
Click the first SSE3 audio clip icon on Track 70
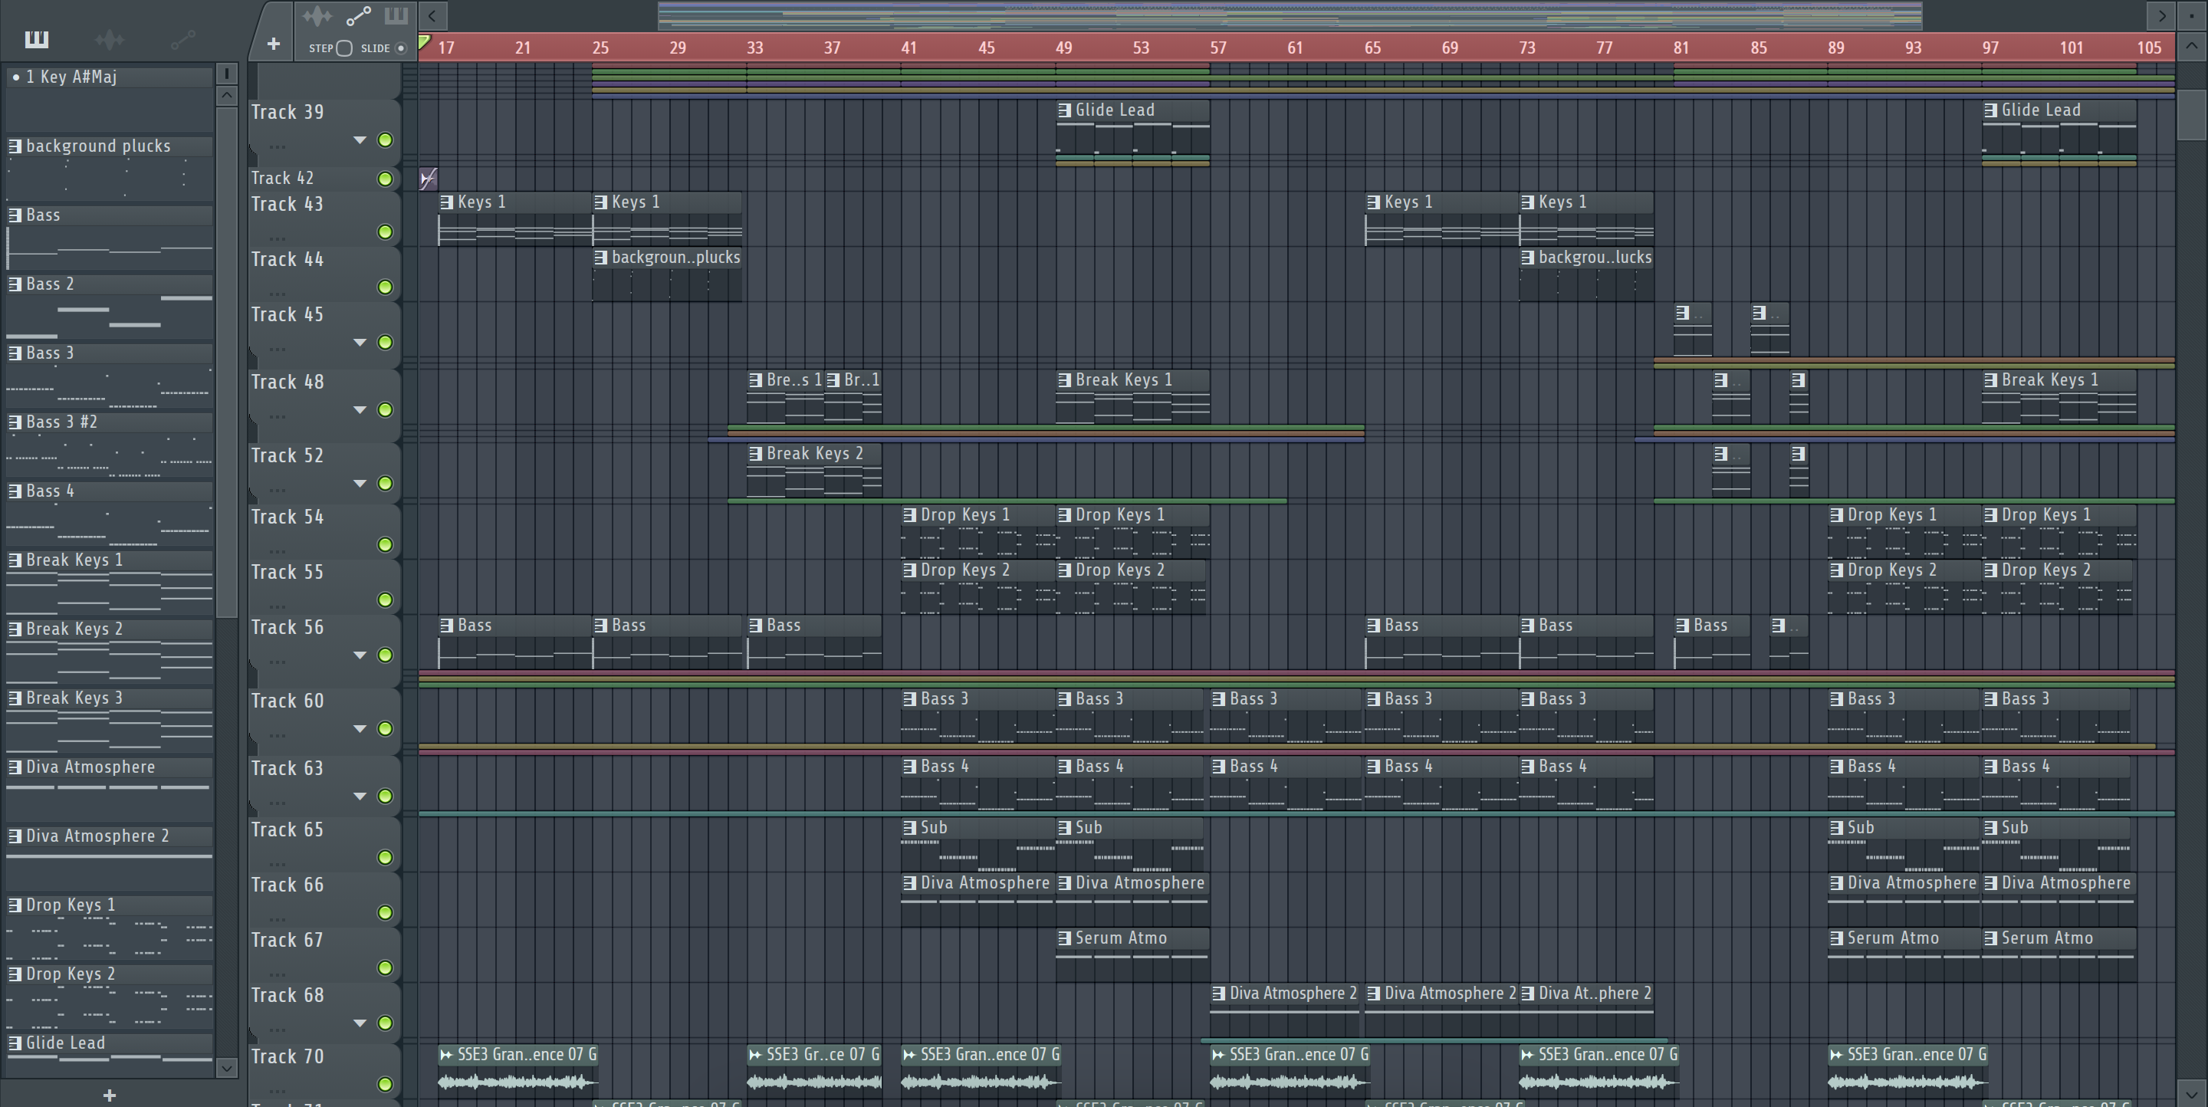click(x=445, y=1055)
